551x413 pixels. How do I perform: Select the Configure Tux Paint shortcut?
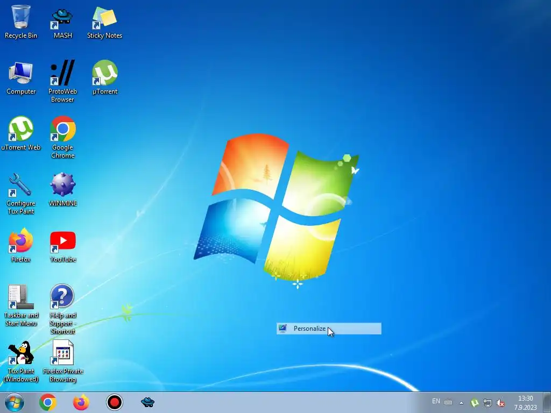21,194
